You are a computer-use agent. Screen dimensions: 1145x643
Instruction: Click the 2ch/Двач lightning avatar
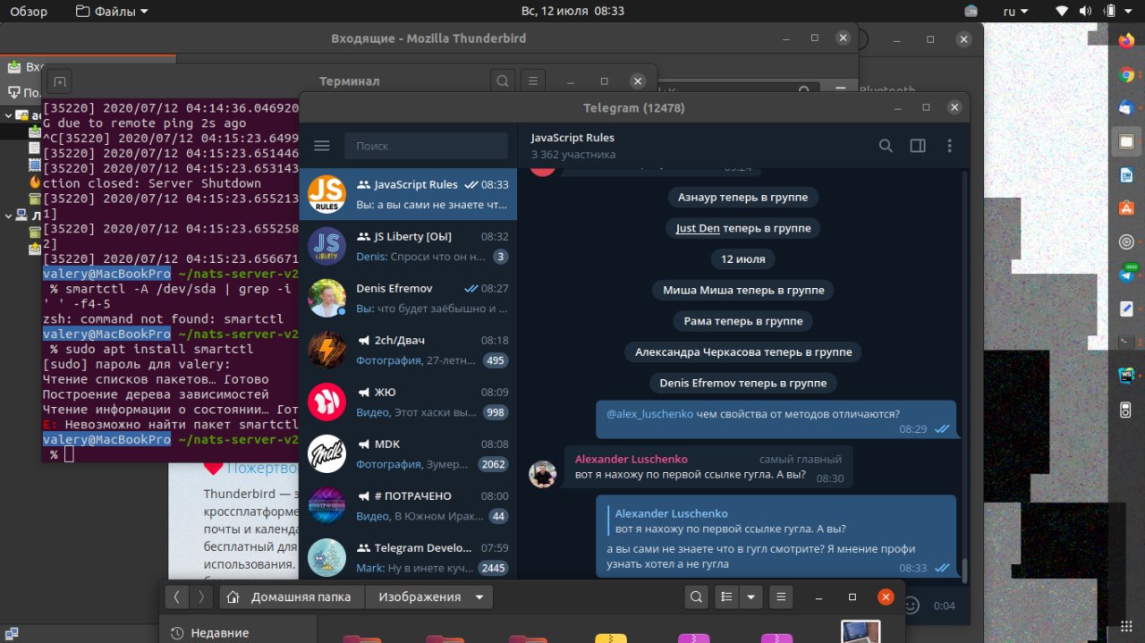327,350
